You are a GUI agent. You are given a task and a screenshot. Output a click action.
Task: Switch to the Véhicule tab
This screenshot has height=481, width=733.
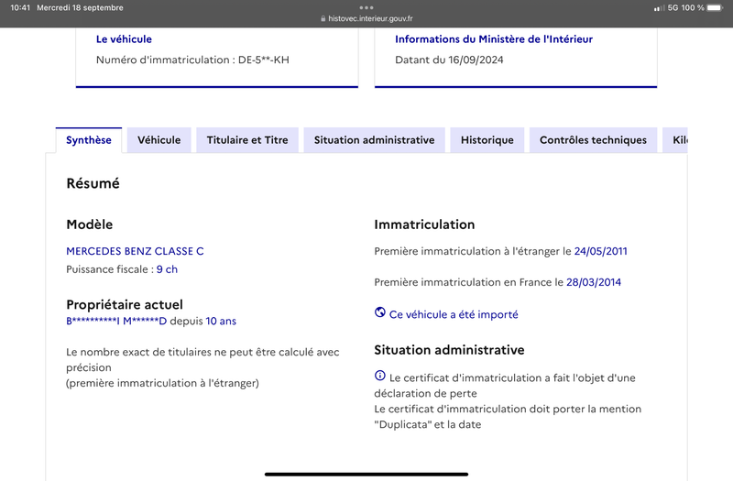(x=159, y=140)
